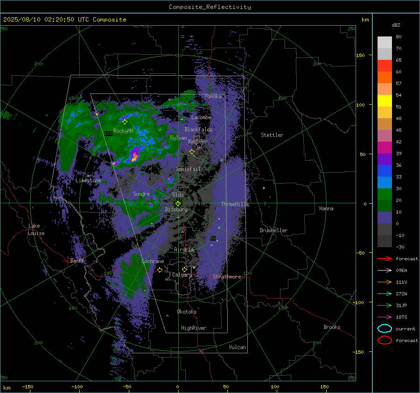The width and height of the screenshot is (420, 393).
Task: Click the Limestone label
Action: [88, 180]
